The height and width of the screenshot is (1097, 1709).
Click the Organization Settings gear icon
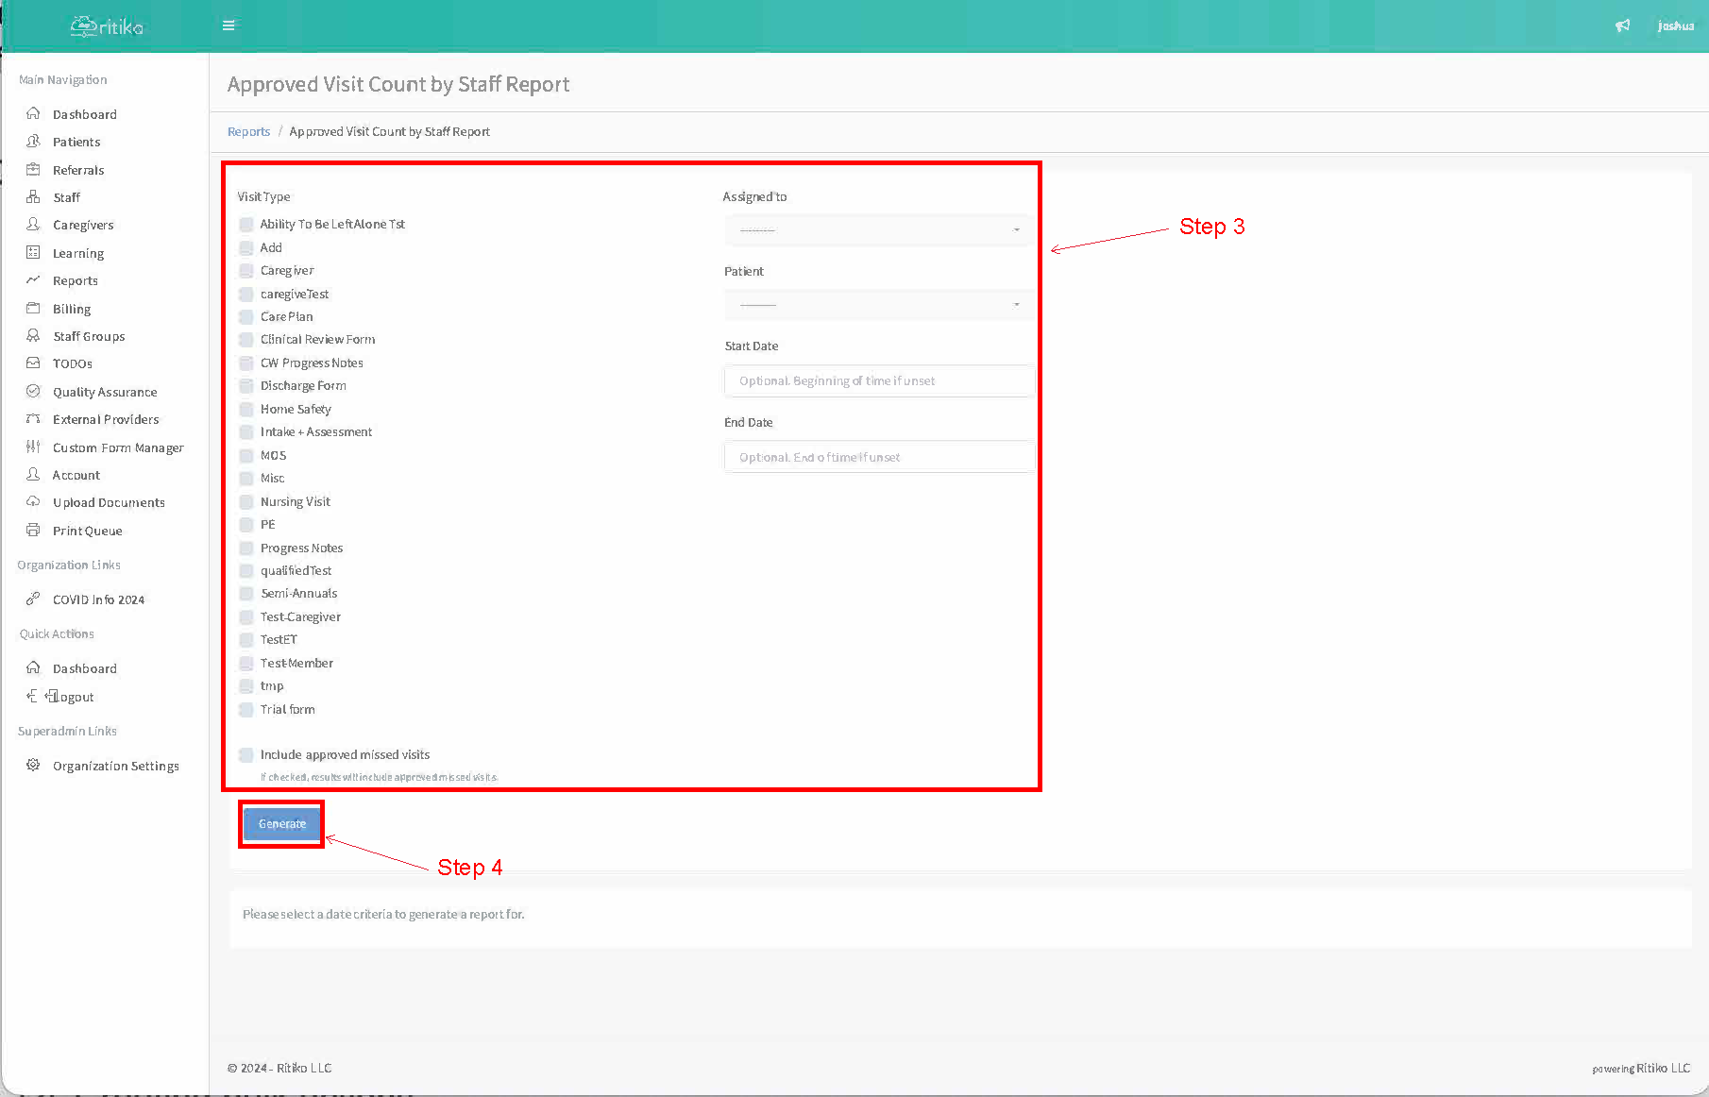click(x=33, y=766)
